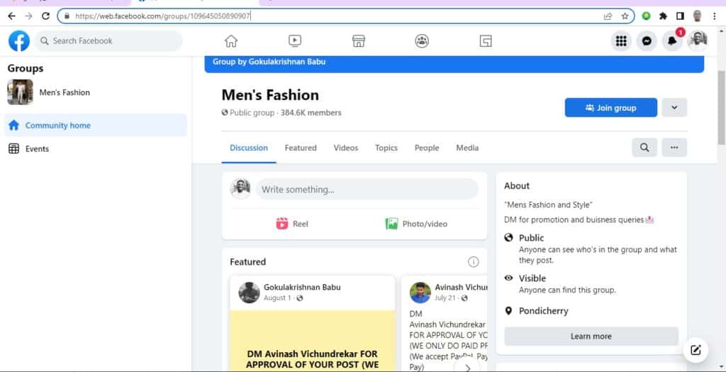Viewport: 726px width, 372px height.
Task: Show next featured post with the arrow
Action: pos(467,368)
